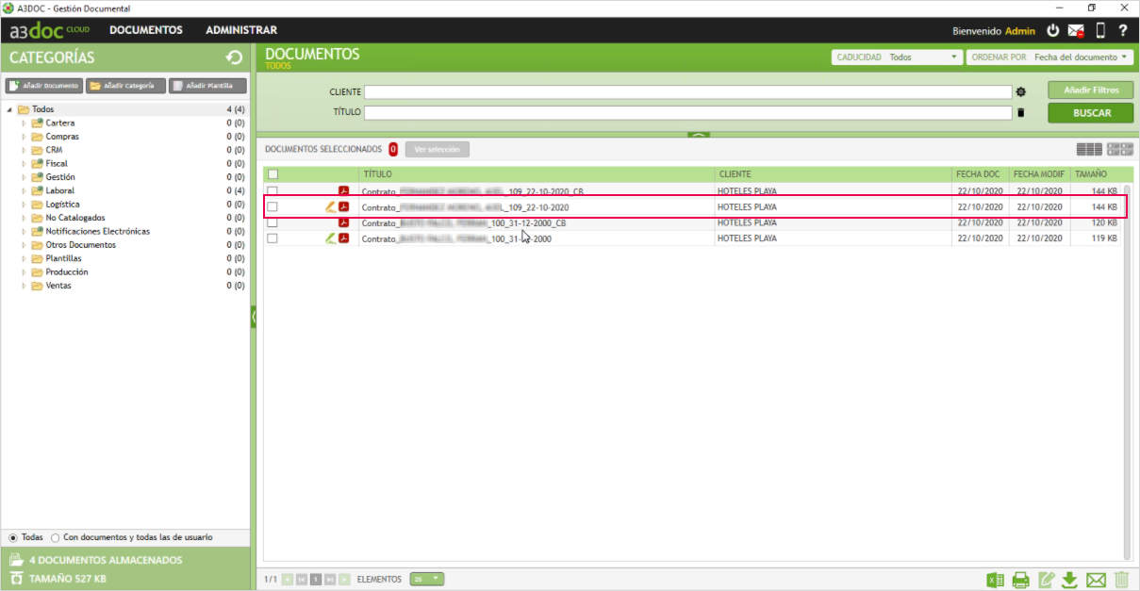Select the Plantillas category
Viewport: 1140px width, 591px height.
[63, 258]
